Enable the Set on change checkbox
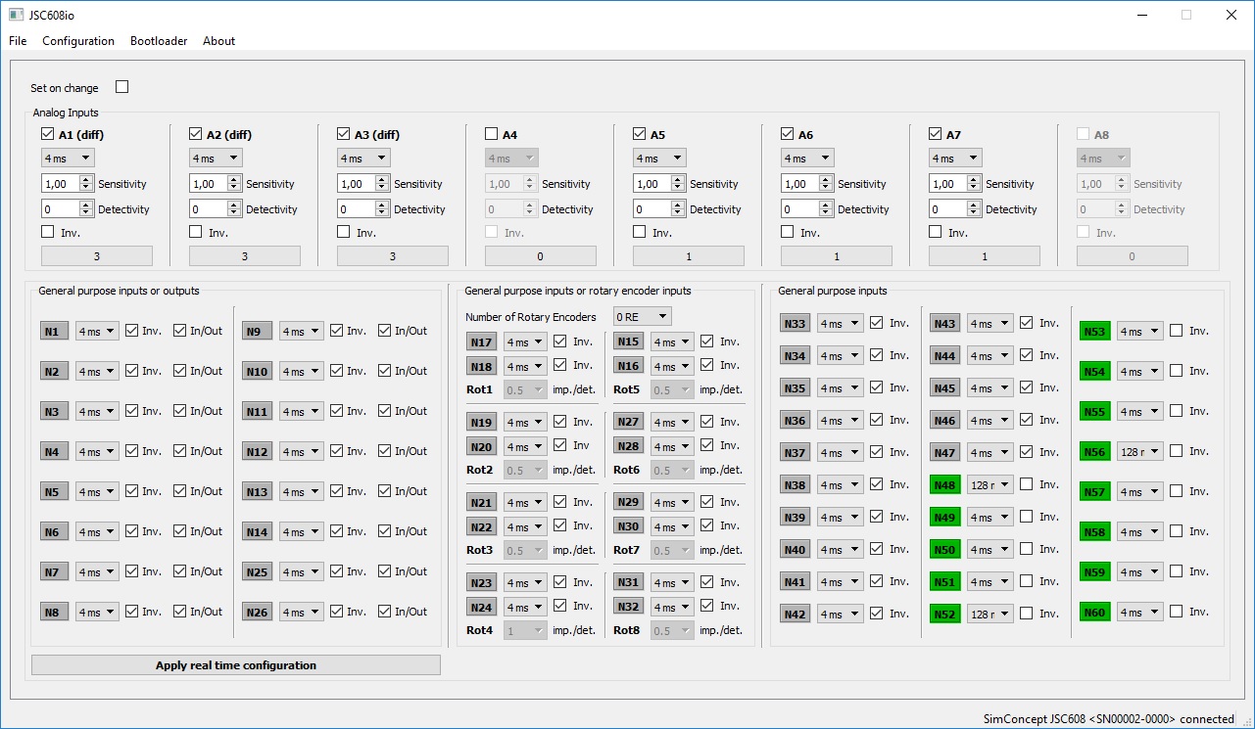 (122, 87)
